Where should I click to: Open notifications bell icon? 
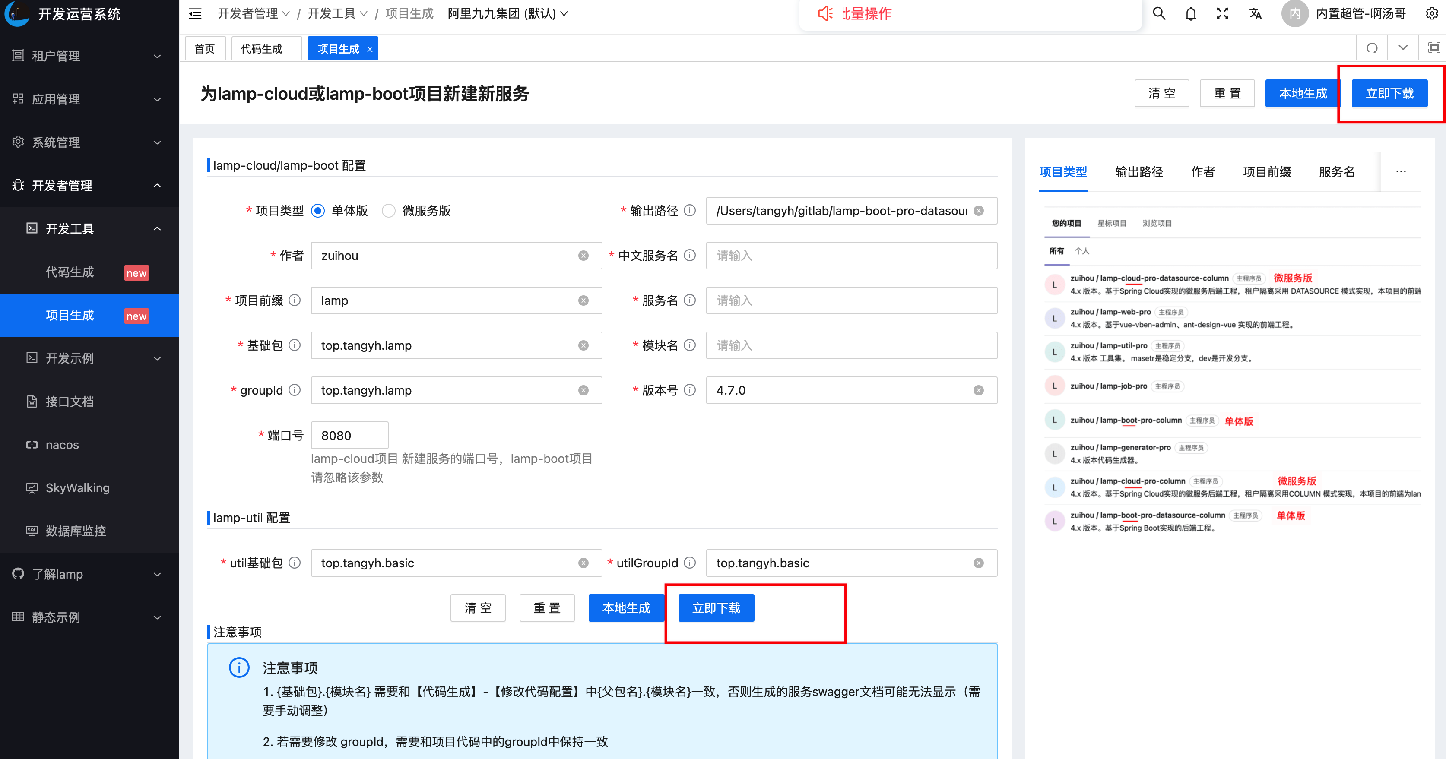tap(1191, 14)
